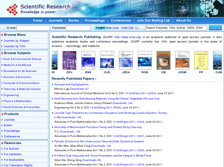Click Downloads: 183 link for Li Ma
Viewport: 224px width, 167px height.
click(71, 117)
